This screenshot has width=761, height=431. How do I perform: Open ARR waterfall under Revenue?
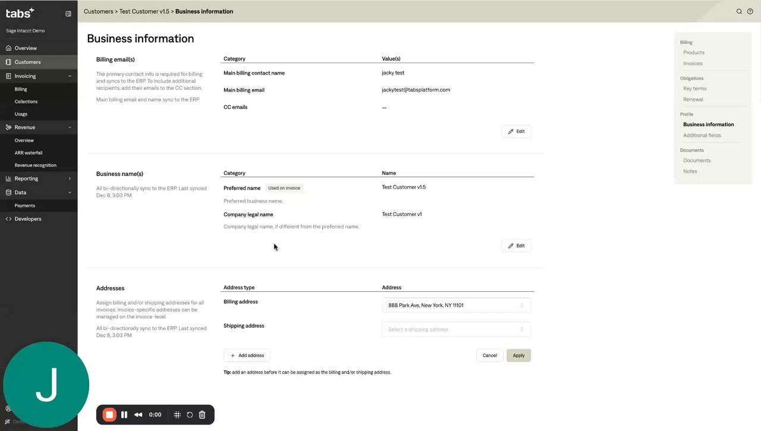29,153
